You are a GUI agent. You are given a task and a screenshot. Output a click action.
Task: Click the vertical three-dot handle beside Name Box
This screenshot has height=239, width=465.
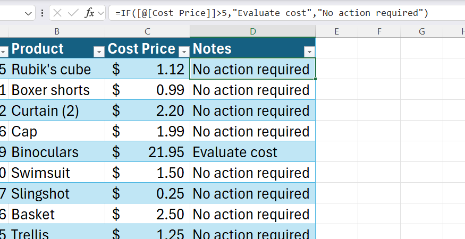click(43, 13)
